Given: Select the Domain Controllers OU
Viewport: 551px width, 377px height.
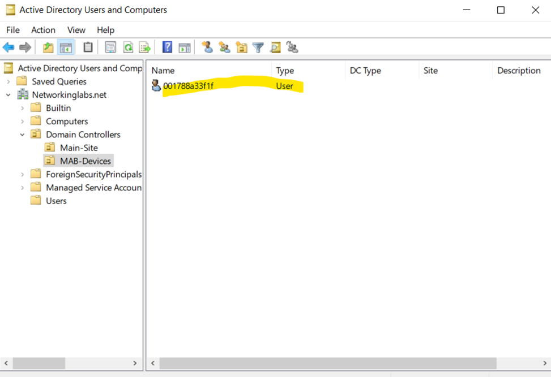Looking at the screenshot, I should pyautogui.click(x=83, y=135).
